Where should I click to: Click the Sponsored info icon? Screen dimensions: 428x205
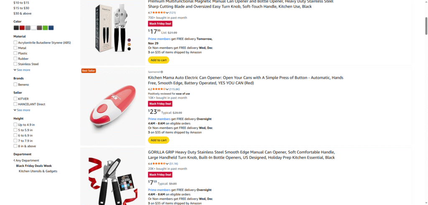click(x=162, y=72)
